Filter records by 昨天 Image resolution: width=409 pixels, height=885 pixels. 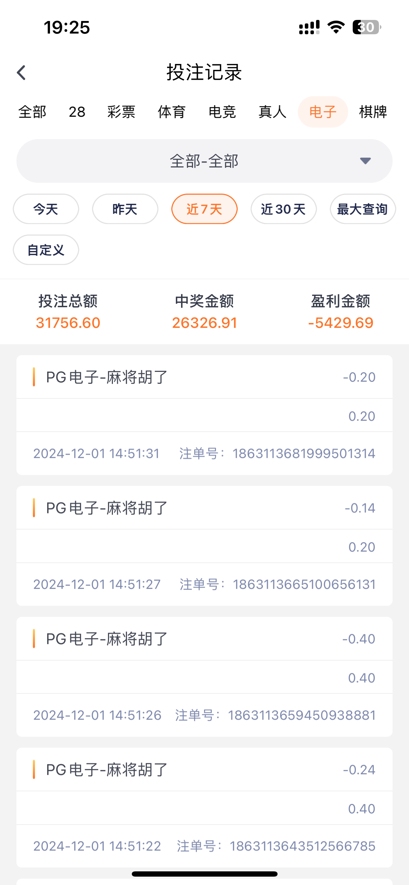[125, 209]
